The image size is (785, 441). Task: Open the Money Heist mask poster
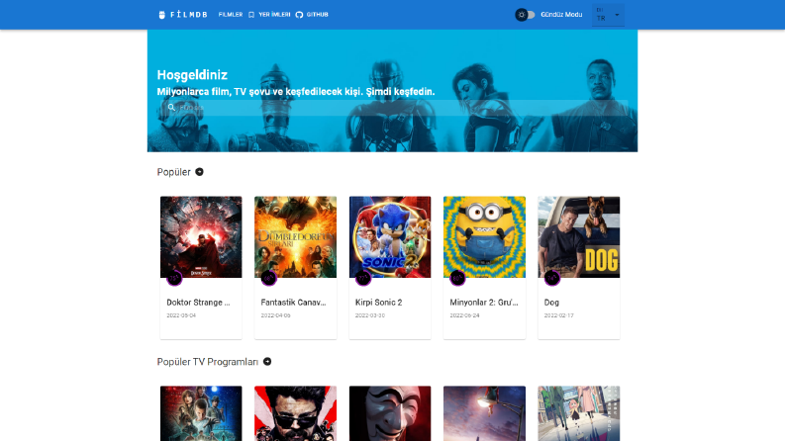(x=390, y=413)
